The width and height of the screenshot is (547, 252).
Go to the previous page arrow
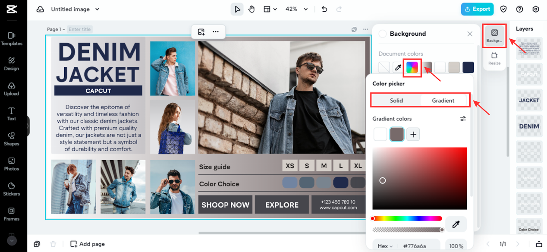(x=488, y=244)
